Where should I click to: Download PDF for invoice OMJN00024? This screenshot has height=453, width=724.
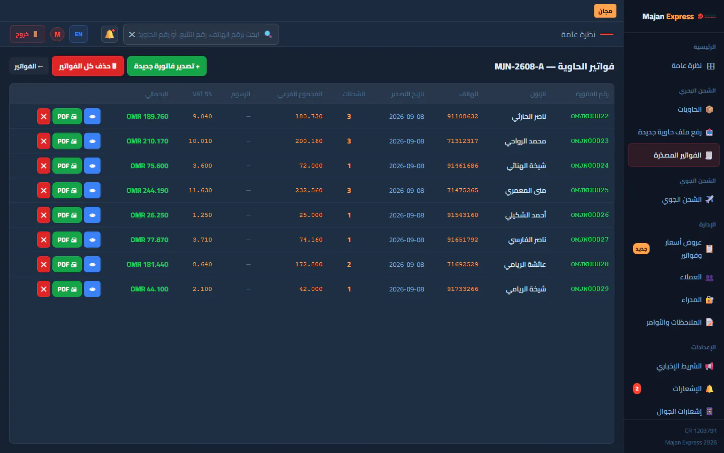[x=67, y=166]
